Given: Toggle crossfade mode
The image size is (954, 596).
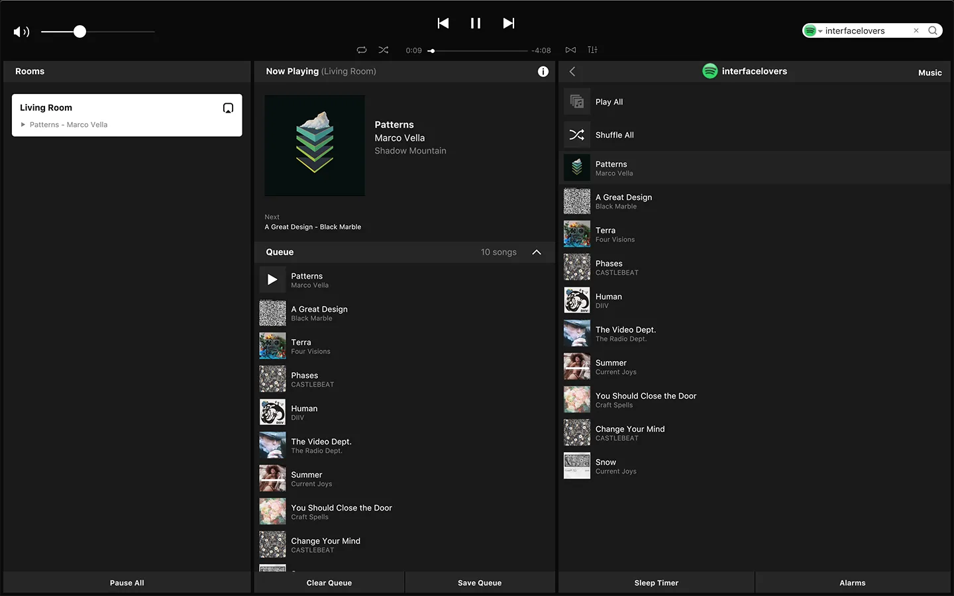Looking at the screenshot, I should pyautogui.click(x=570, y=50).
